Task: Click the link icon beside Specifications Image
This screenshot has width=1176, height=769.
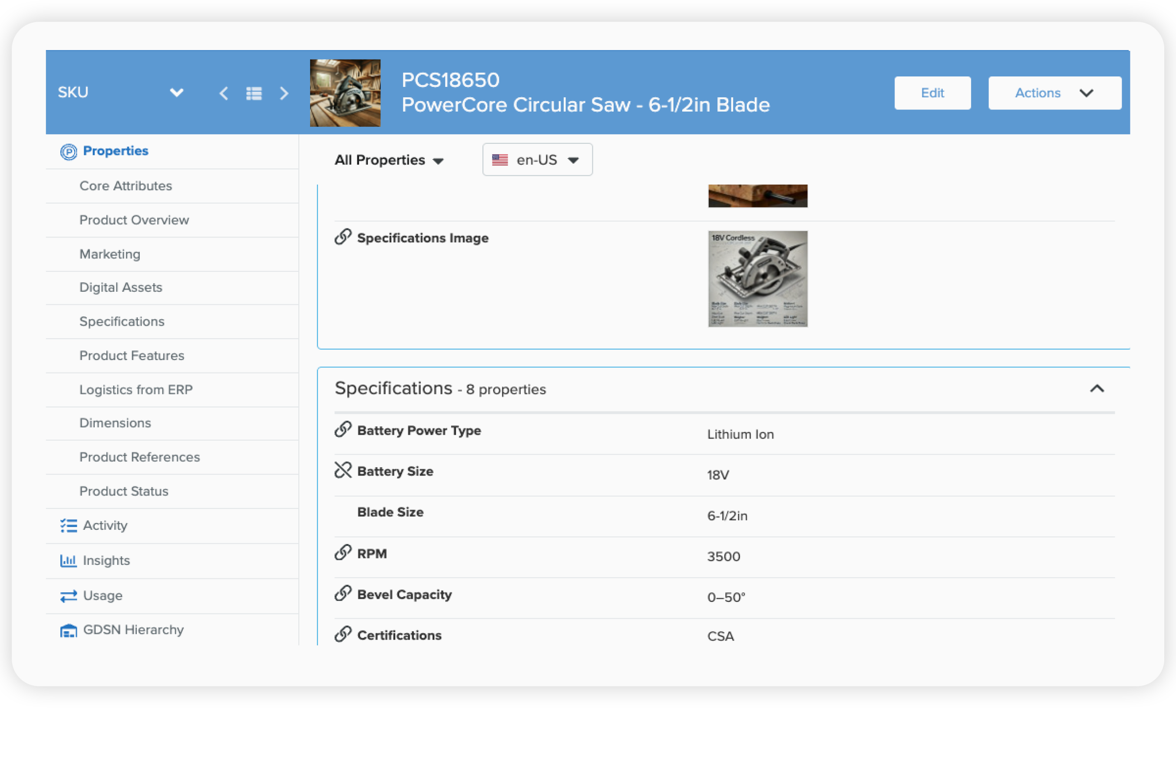Action: [343, 237]
